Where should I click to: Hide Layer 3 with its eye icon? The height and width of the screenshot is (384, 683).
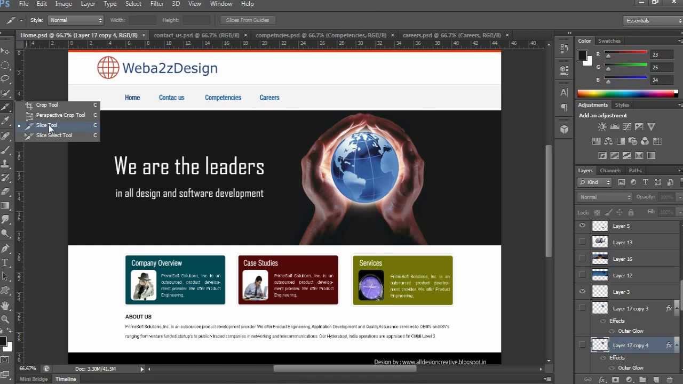[x=582, y=292]
